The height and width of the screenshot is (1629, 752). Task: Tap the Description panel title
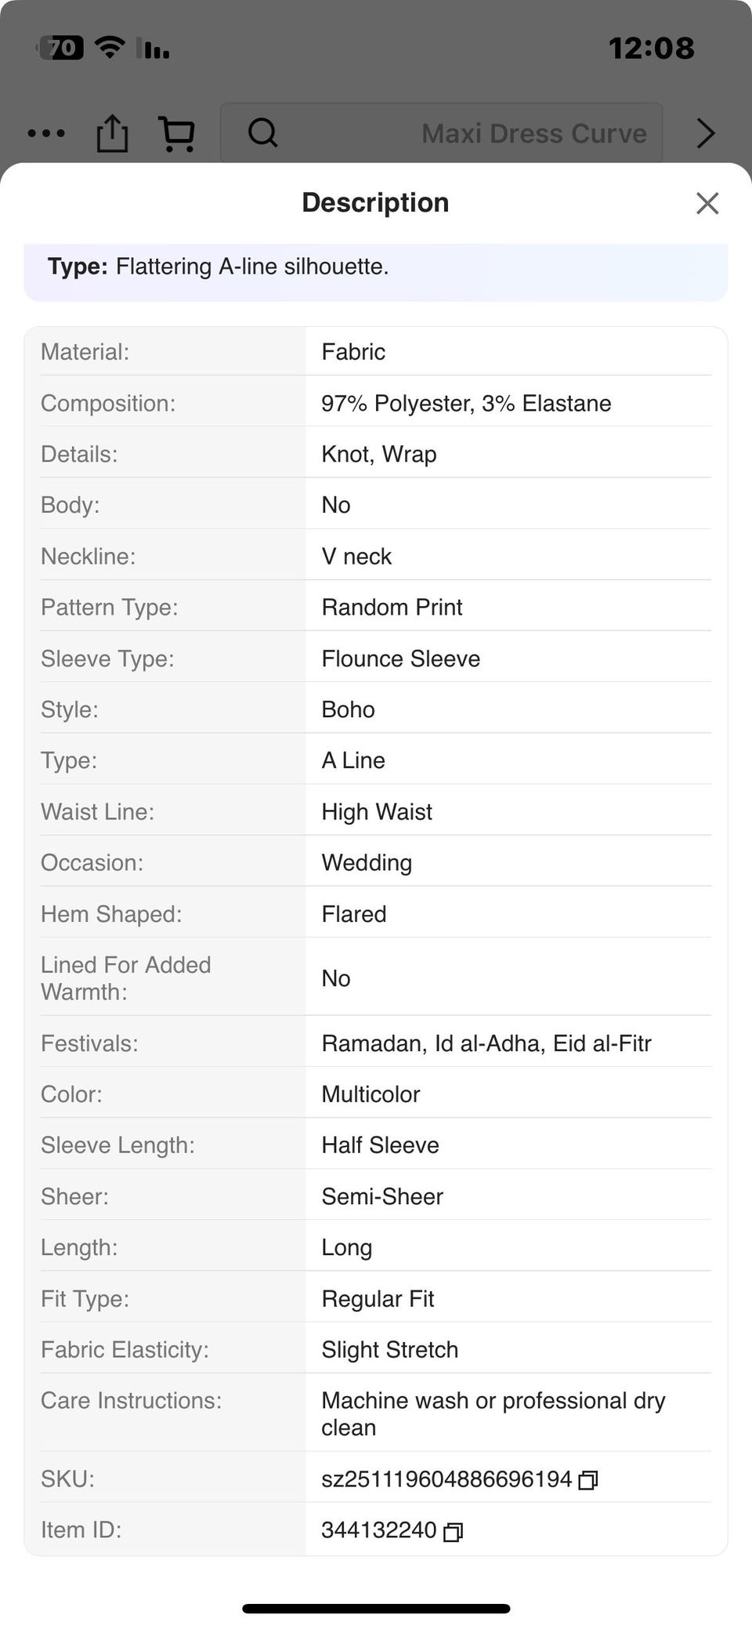[375, 202]
